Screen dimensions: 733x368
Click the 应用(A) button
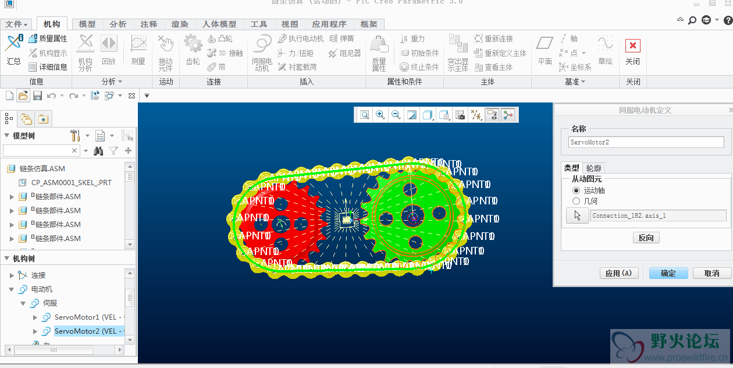pos(619,273)
